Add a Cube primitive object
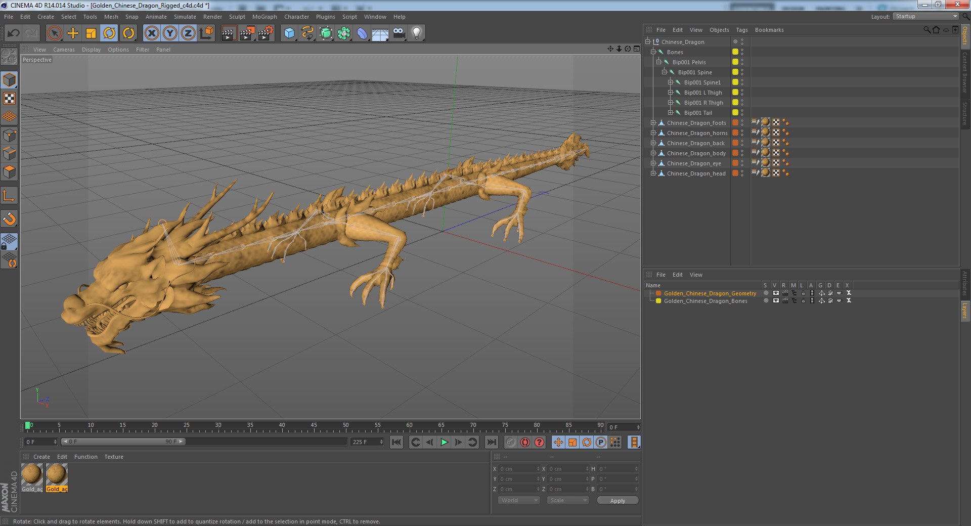 pyautogui.click(x=289, y=33)
